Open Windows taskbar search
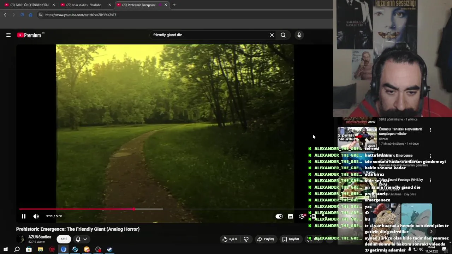 click(17, 249)
